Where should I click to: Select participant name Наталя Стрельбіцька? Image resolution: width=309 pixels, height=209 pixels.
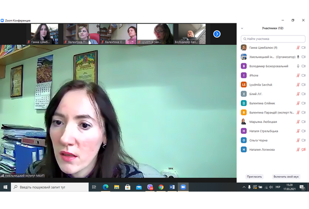click(264, 131)
